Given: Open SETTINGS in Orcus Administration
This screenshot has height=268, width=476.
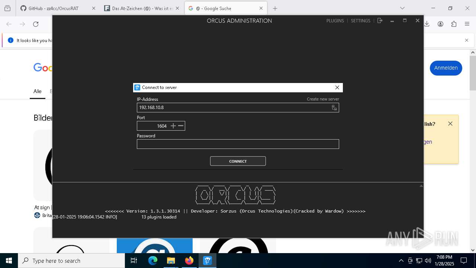Looking at the screenshot, I should pyautogui.click(x=361, y=21).
